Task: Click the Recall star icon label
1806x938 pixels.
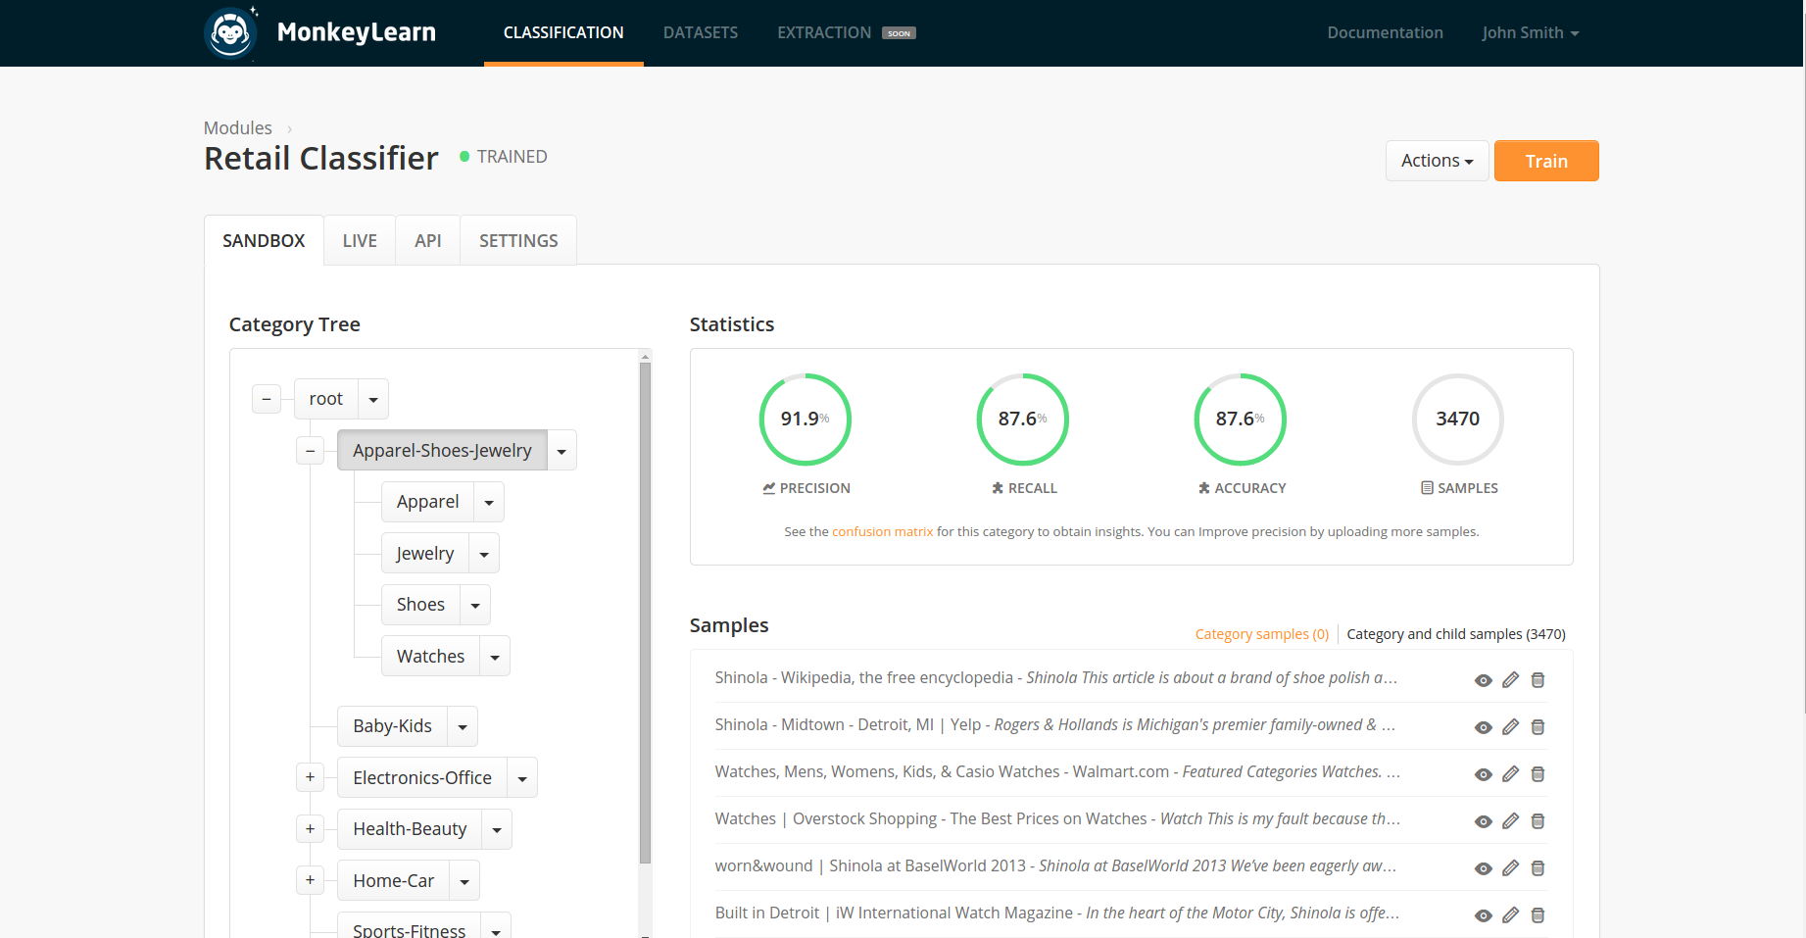Action: [x=1024, y=488]
